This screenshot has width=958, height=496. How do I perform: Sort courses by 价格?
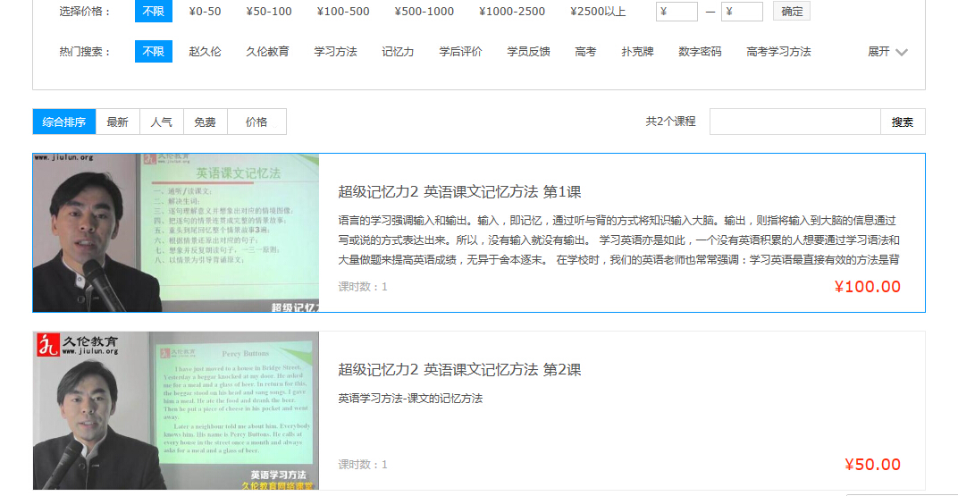pyautogui.click(x=256, y=122)
